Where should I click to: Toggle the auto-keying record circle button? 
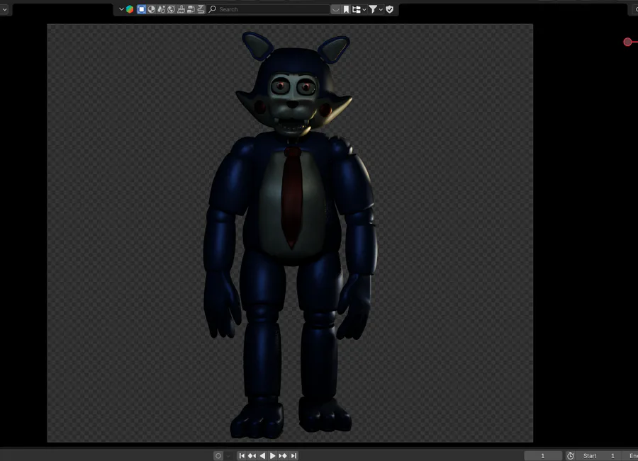click(x=218, y=456)
